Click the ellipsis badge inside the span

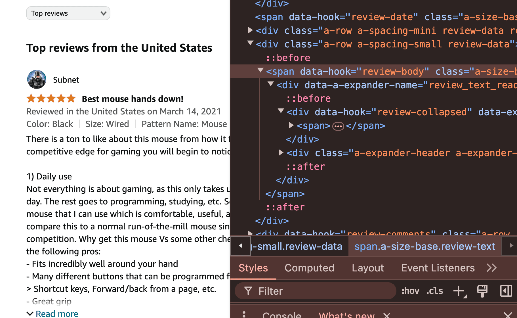pos(338,126)
